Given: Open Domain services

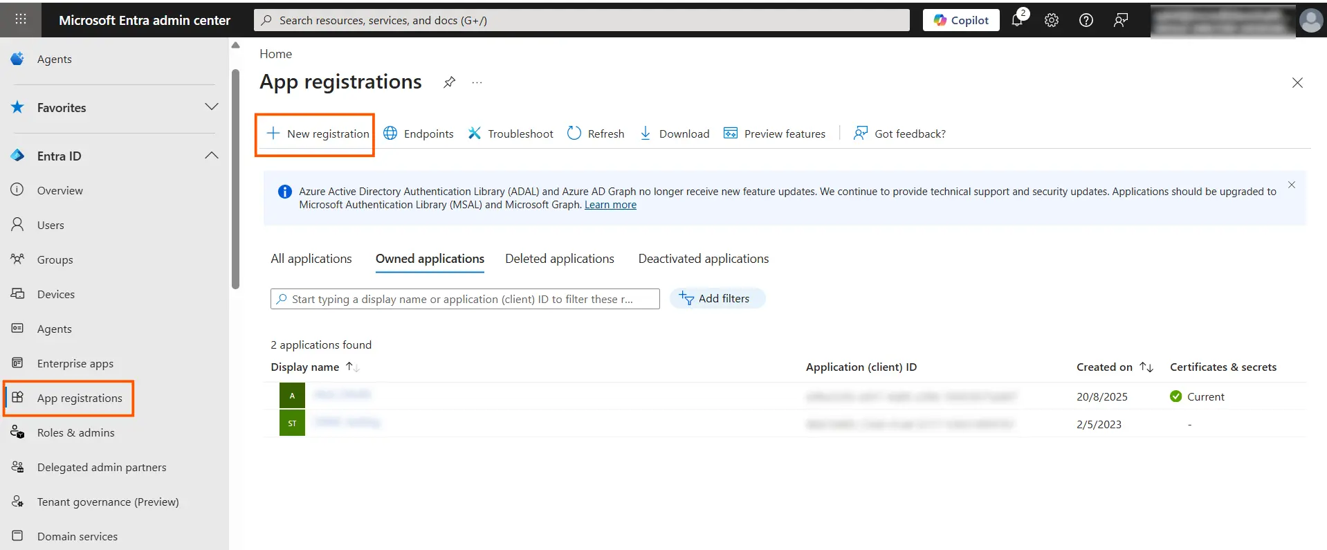Looking at the screenshot, I should tap(77, 536).
